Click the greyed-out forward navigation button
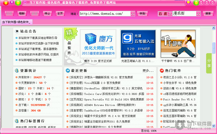 [35, 14]
